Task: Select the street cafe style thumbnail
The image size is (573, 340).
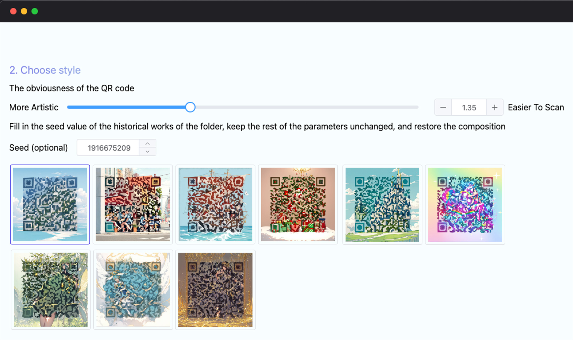Action: (133, 205)
